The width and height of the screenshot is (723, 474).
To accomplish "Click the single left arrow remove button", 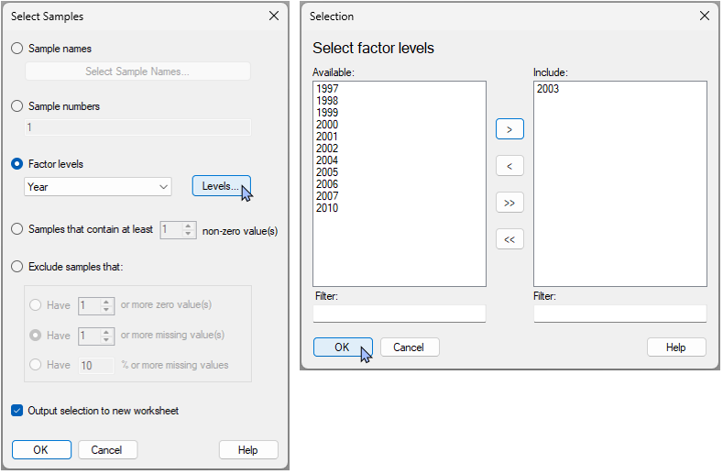I will (x=509, y=166).
